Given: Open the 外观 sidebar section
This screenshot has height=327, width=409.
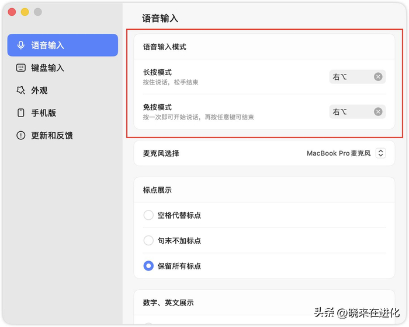Looking at the screenshot, I should (63, 90).
